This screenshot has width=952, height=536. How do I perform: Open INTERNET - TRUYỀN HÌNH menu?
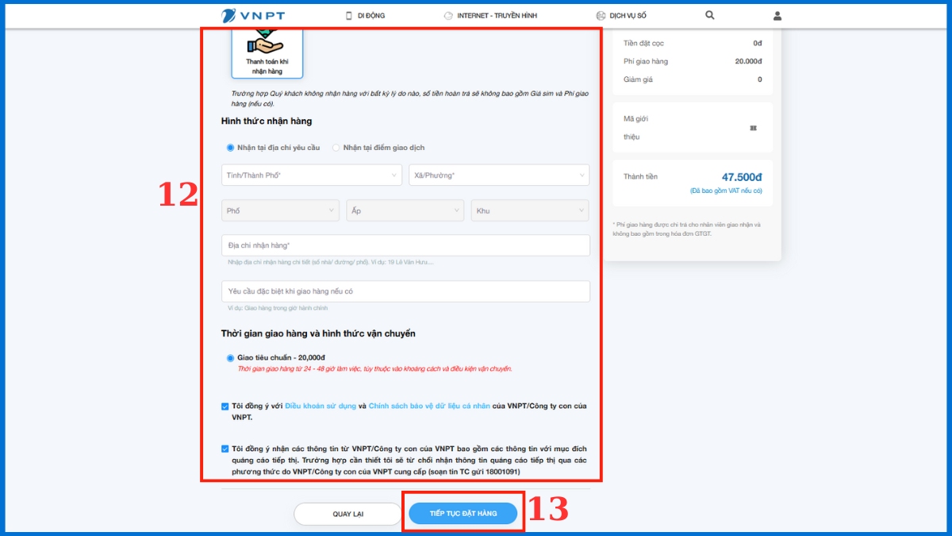pos(497,16)
